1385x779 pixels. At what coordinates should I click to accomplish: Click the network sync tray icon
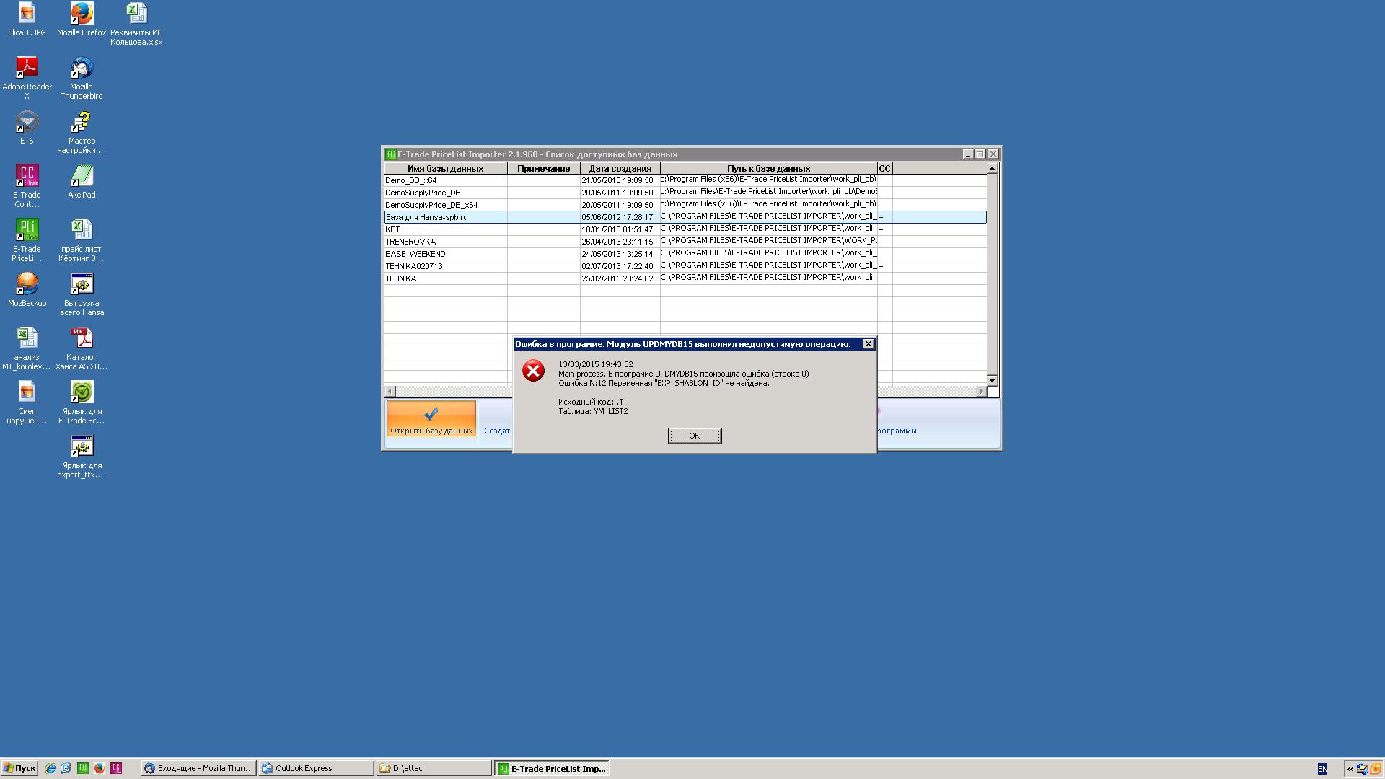coord(1363,769)
